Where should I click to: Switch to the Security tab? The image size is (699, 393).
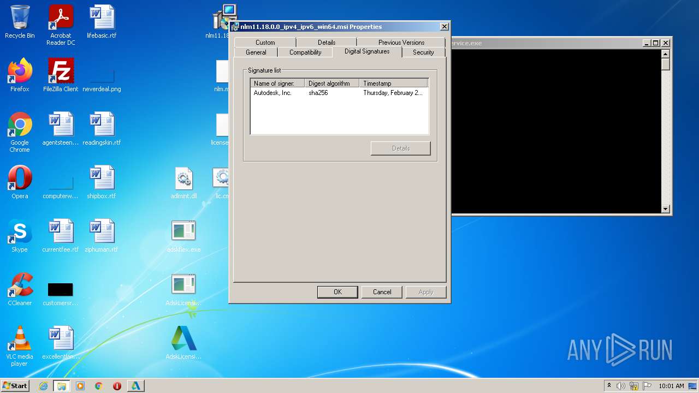(423, 52)
